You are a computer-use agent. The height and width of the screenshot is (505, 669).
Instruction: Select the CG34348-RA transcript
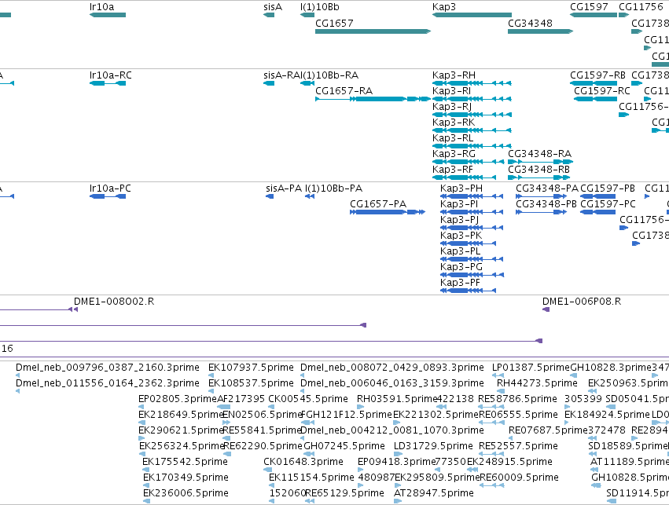coord(540,162)
